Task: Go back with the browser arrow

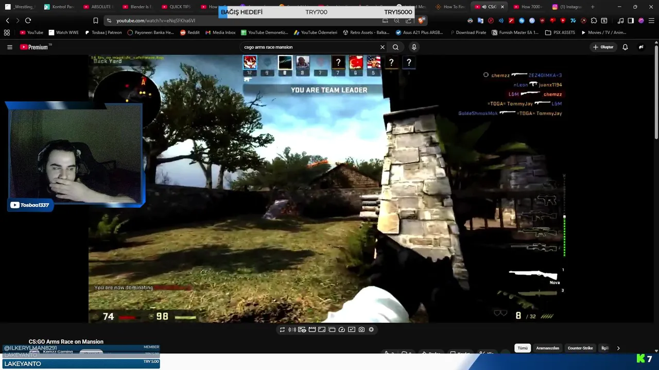Action: 7,20
